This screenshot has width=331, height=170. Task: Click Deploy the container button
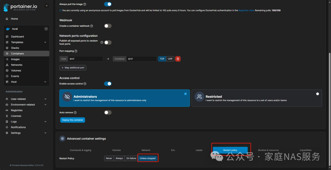pos(73,120)
